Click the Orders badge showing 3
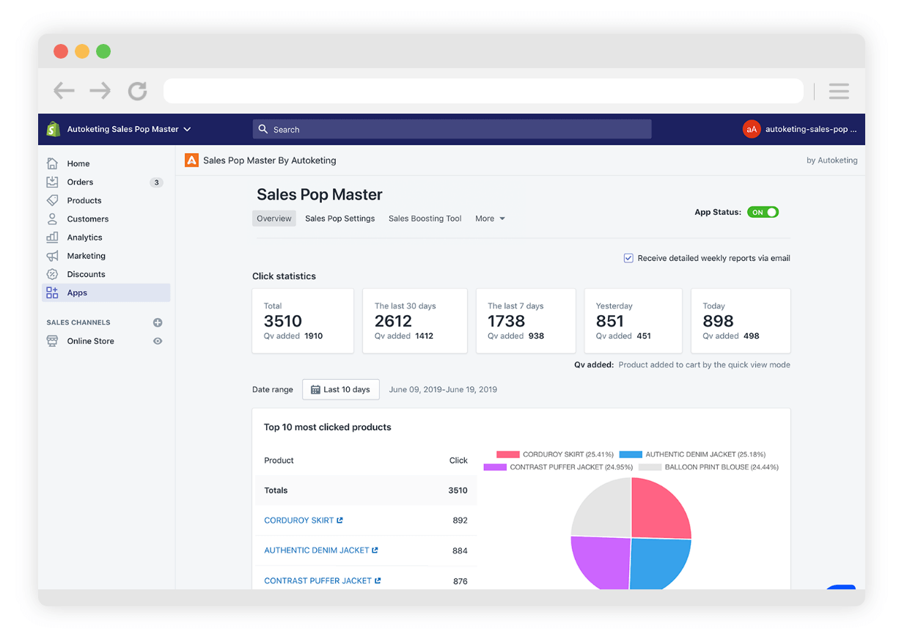Screen dimensions: 907x637 click(156, 183)
